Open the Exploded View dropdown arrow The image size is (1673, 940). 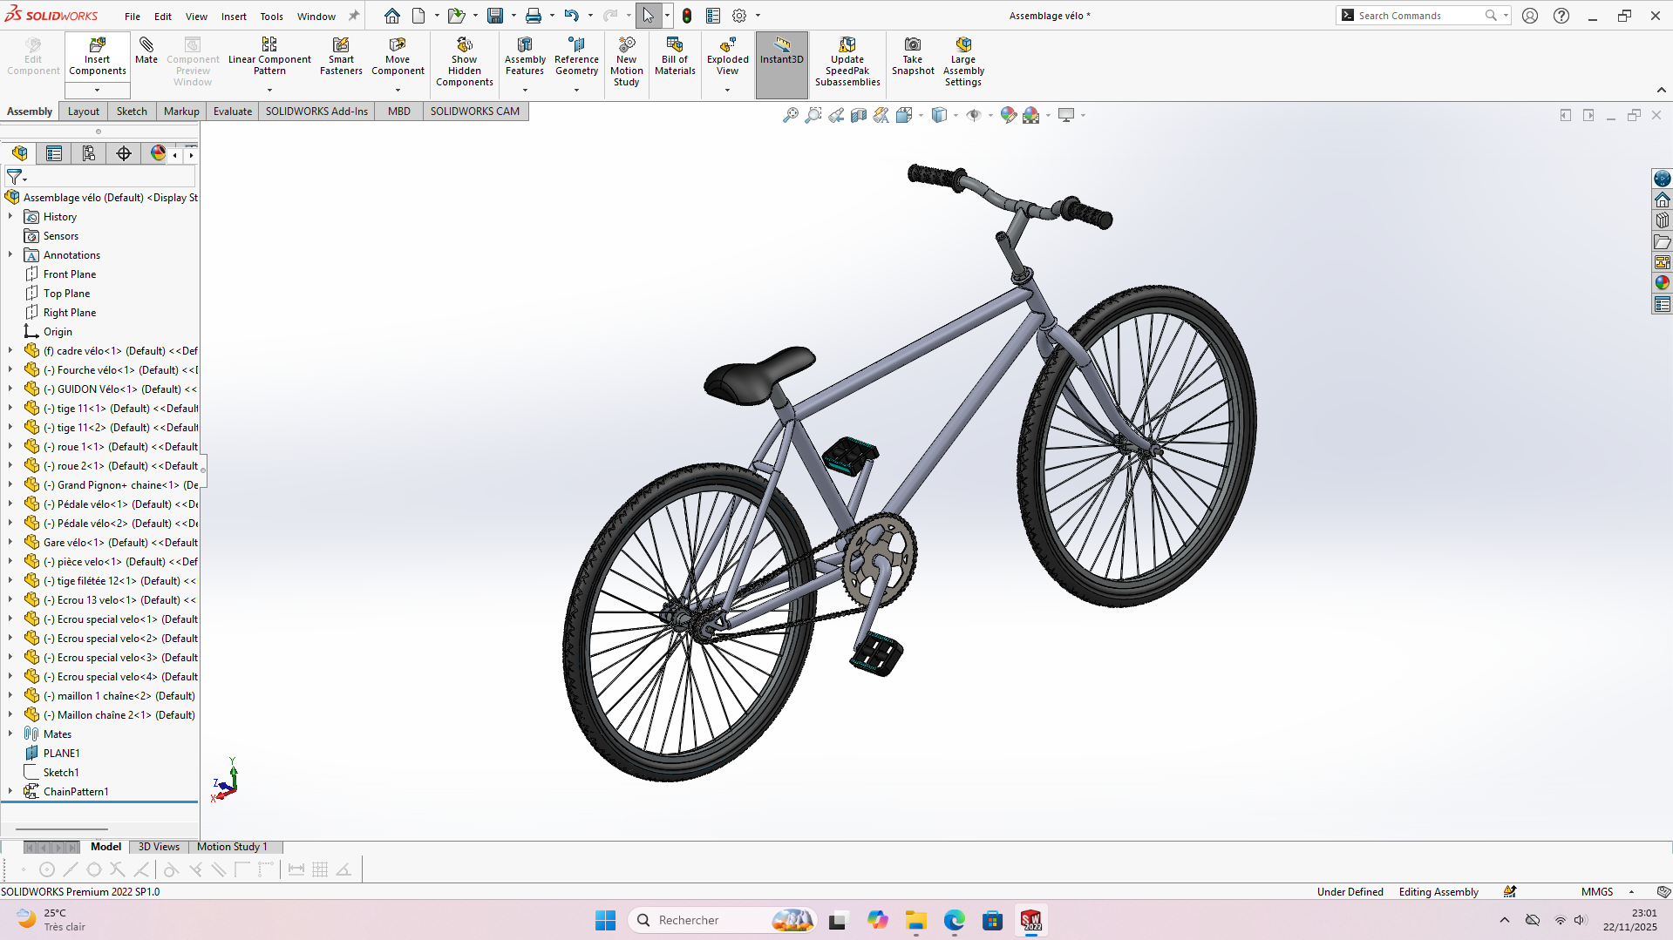[x=727, y=90]
